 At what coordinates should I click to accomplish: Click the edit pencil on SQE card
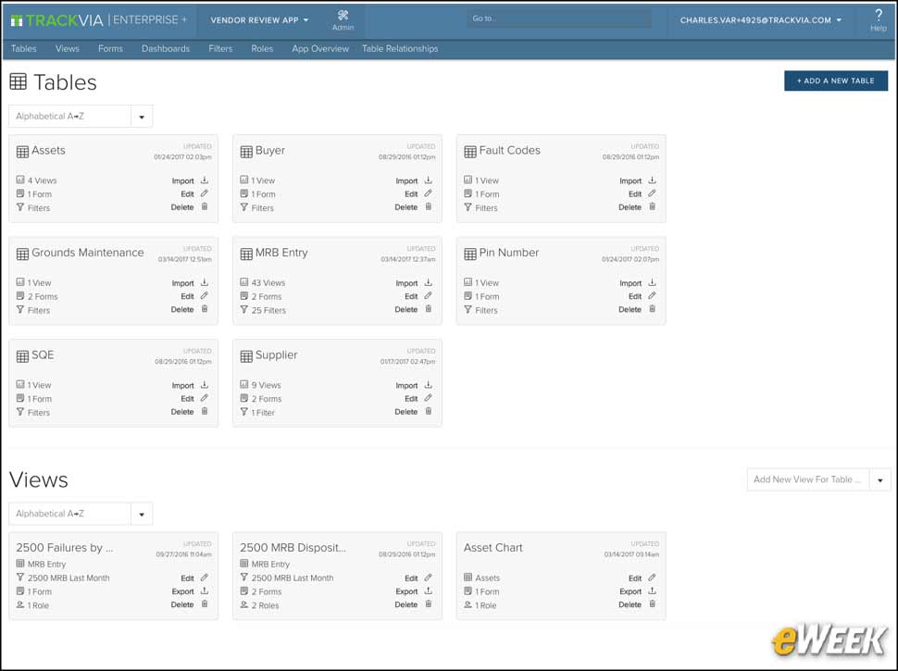(x=205, y=399)
